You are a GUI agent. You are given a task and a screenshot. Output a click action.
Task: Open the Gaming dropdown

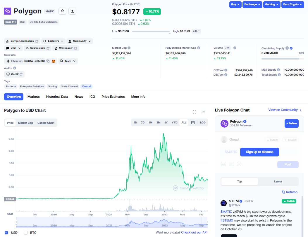[272, 4]
